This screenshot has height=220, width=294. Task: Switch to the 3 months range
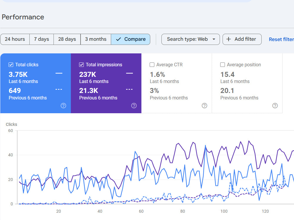96,39
